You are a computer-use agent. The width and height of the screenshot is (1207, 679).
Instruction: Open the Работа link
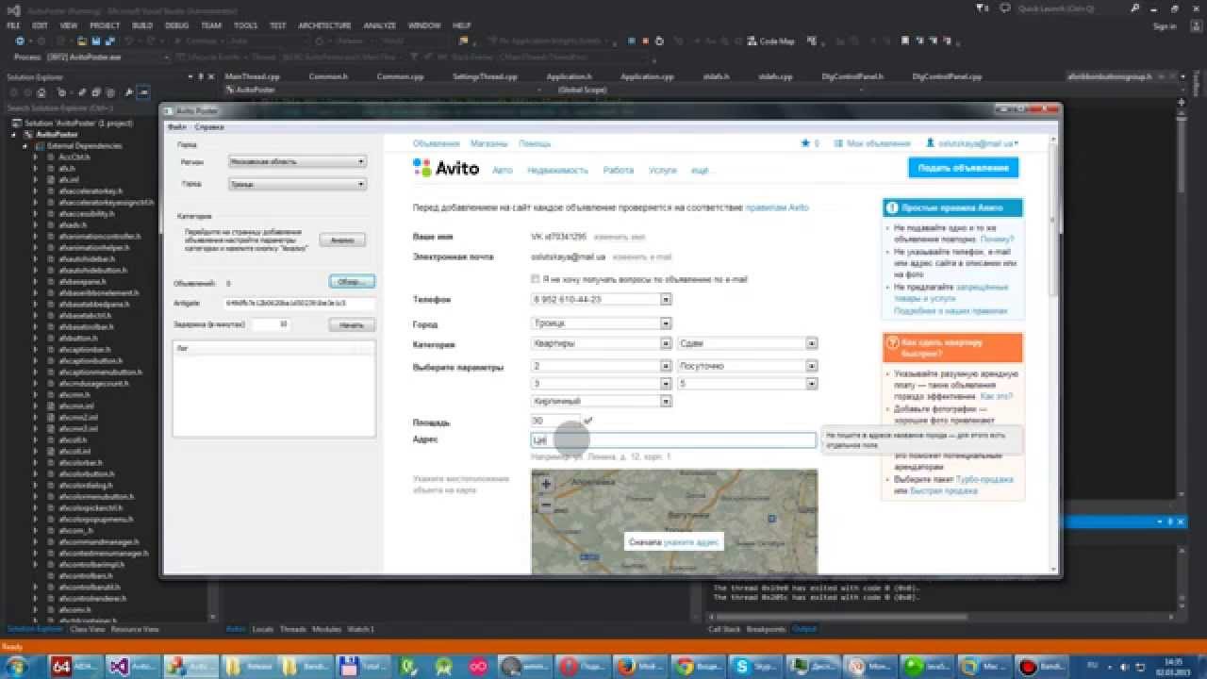619,171
